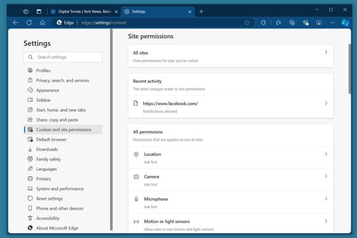This screenshot has width=357, height=238.
Task: Select Privacy, search, and services
Action: coord(62,80)
